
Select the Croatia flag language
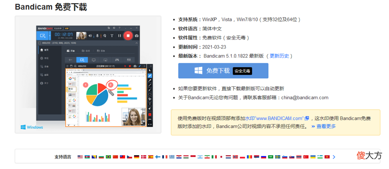179,157
